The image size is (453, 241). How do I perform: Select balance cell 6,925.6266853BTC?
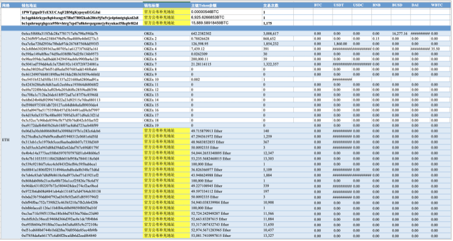(x=207, y=17)
